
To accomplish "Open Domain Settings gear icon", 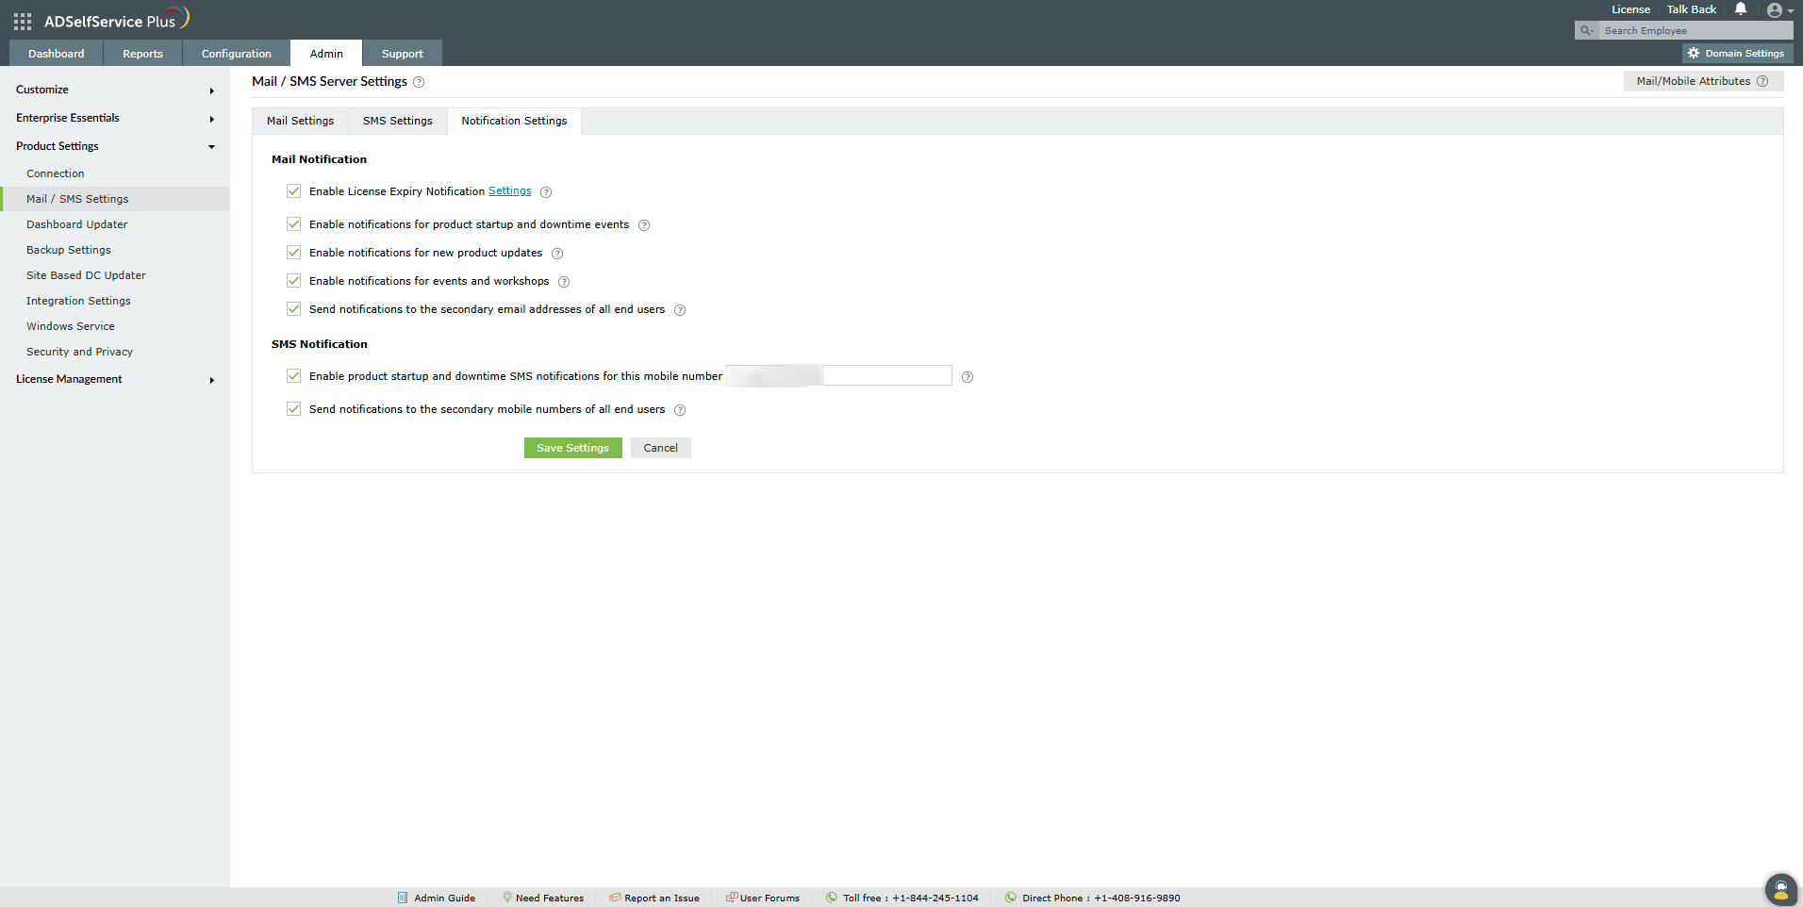I will point(1693,53).
